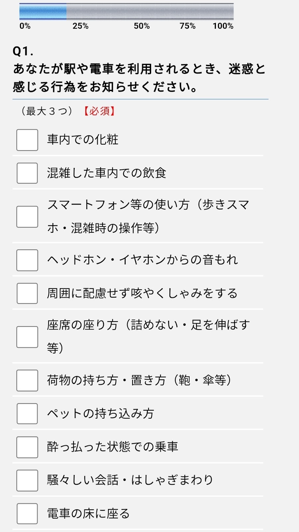The image size is (299, 532).
Task: Check the 車内での化粧 checkbox
Action: [x=27, y=140]
